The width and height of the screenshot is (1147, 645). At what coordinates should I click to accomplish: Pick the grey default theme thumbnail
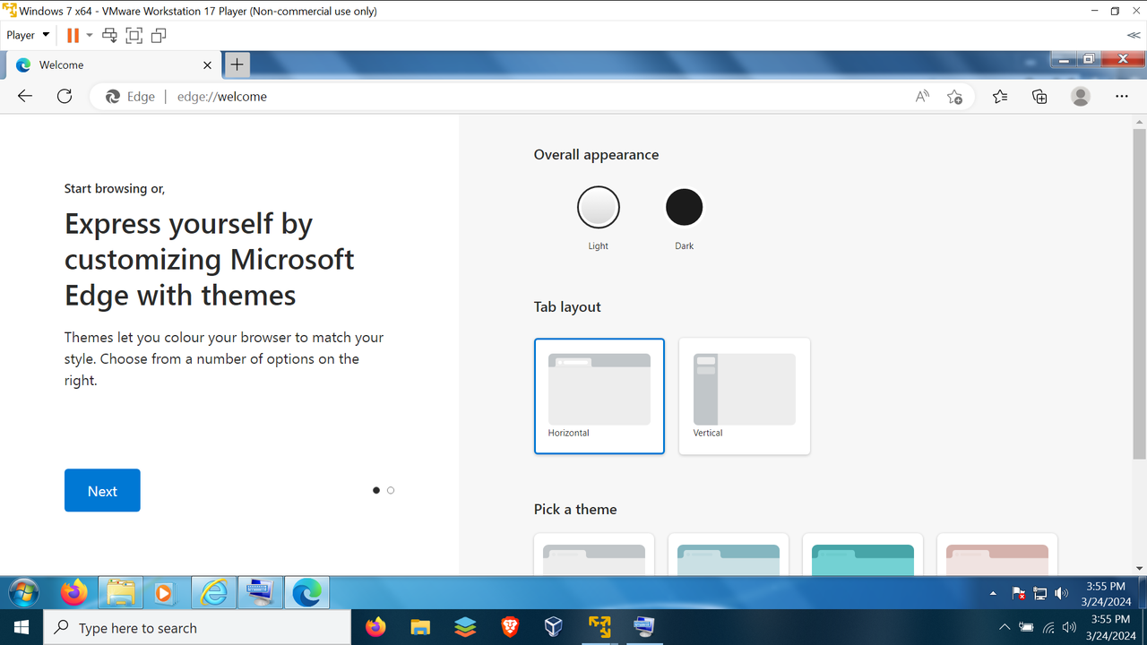click(x=594, y=555)
